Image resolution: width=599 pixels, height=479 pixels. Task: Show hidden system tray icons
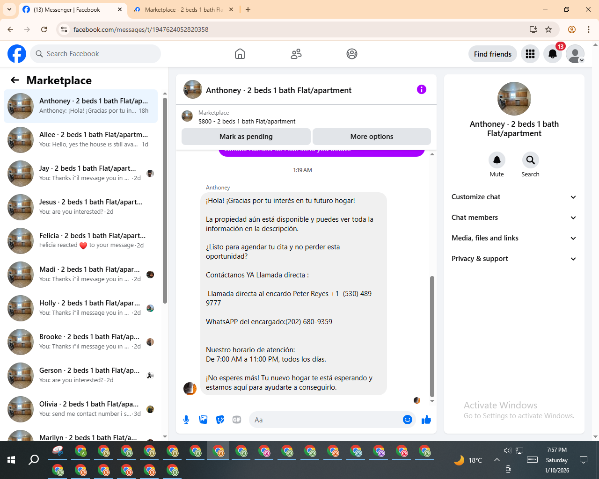(x=497, y=460)
